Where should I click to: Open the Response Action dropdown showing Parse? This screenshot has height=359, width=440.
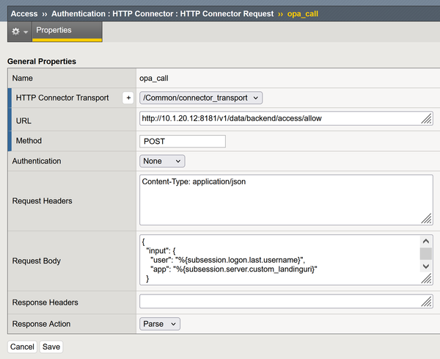pos(160,323)
